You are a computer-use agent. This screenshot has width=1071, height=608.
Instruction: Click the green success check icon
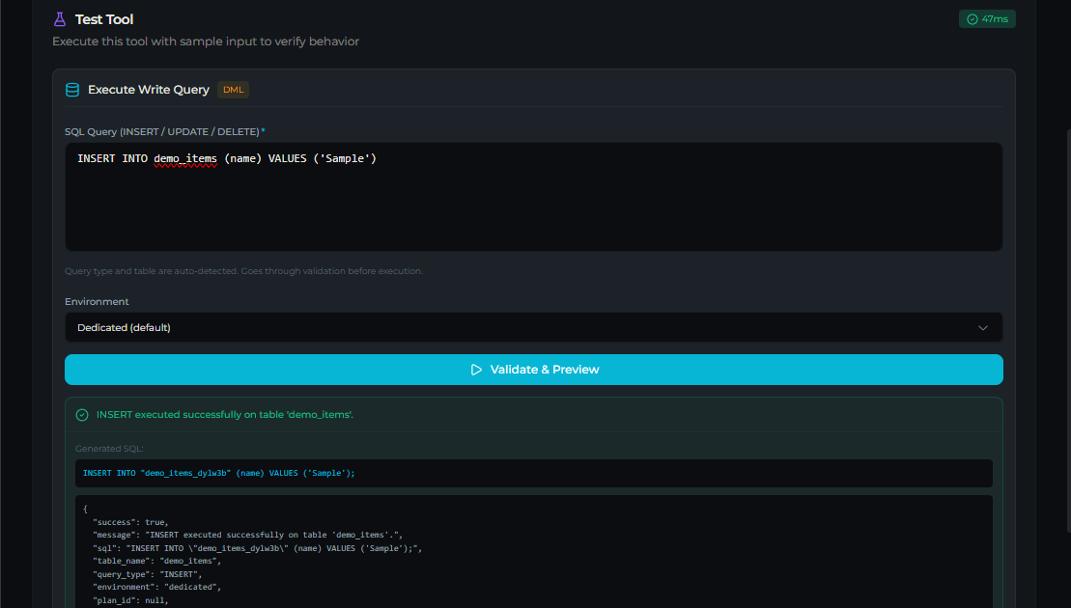point(82,415)
